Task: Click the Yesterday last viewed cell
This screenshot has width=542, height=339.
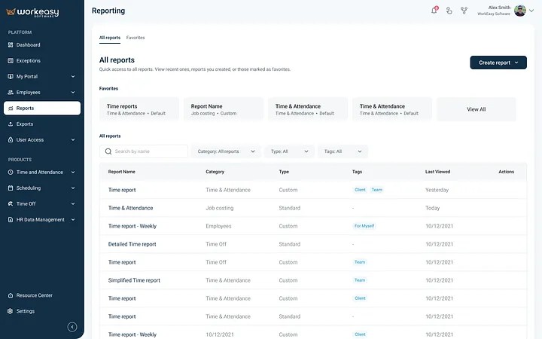Action: pyautogui.click(x=437, y=190)
